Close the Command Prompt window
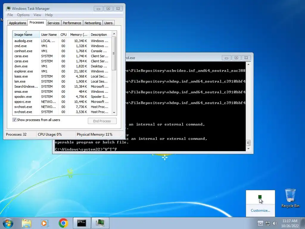 click(246, 58)
